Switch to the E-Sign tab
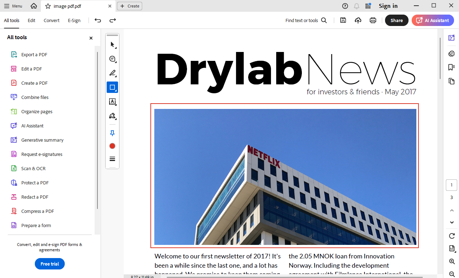Image resolution: width=459 pixels, height=278 pixels. 74,20
